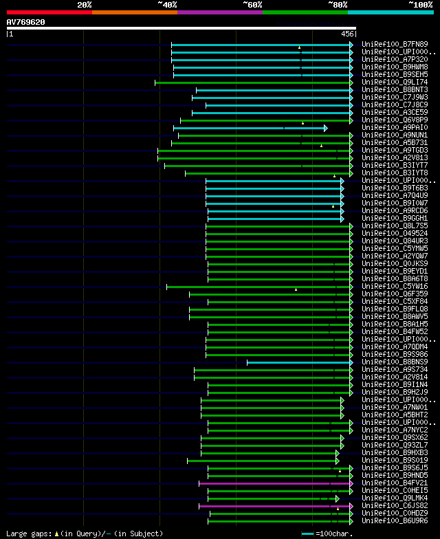Select the UniRef100_C5YMW5 label

point(395,249)
